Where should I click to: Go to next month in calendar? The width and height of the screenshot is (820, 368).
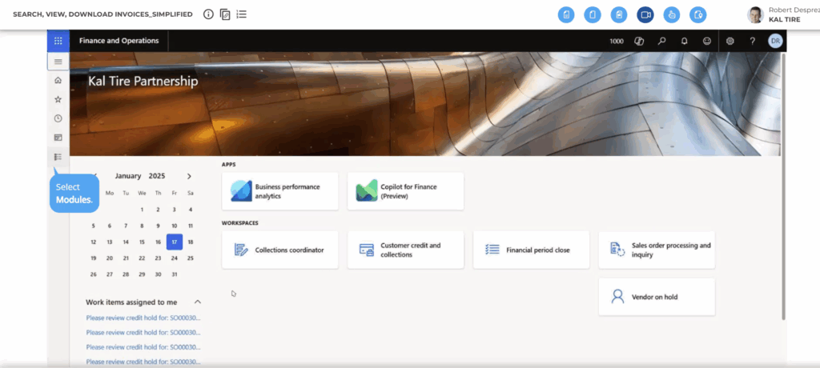point(189,176)
